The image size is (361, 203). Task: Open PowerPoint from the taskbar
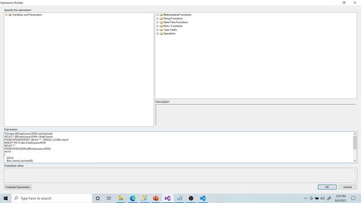click(156, 198)
